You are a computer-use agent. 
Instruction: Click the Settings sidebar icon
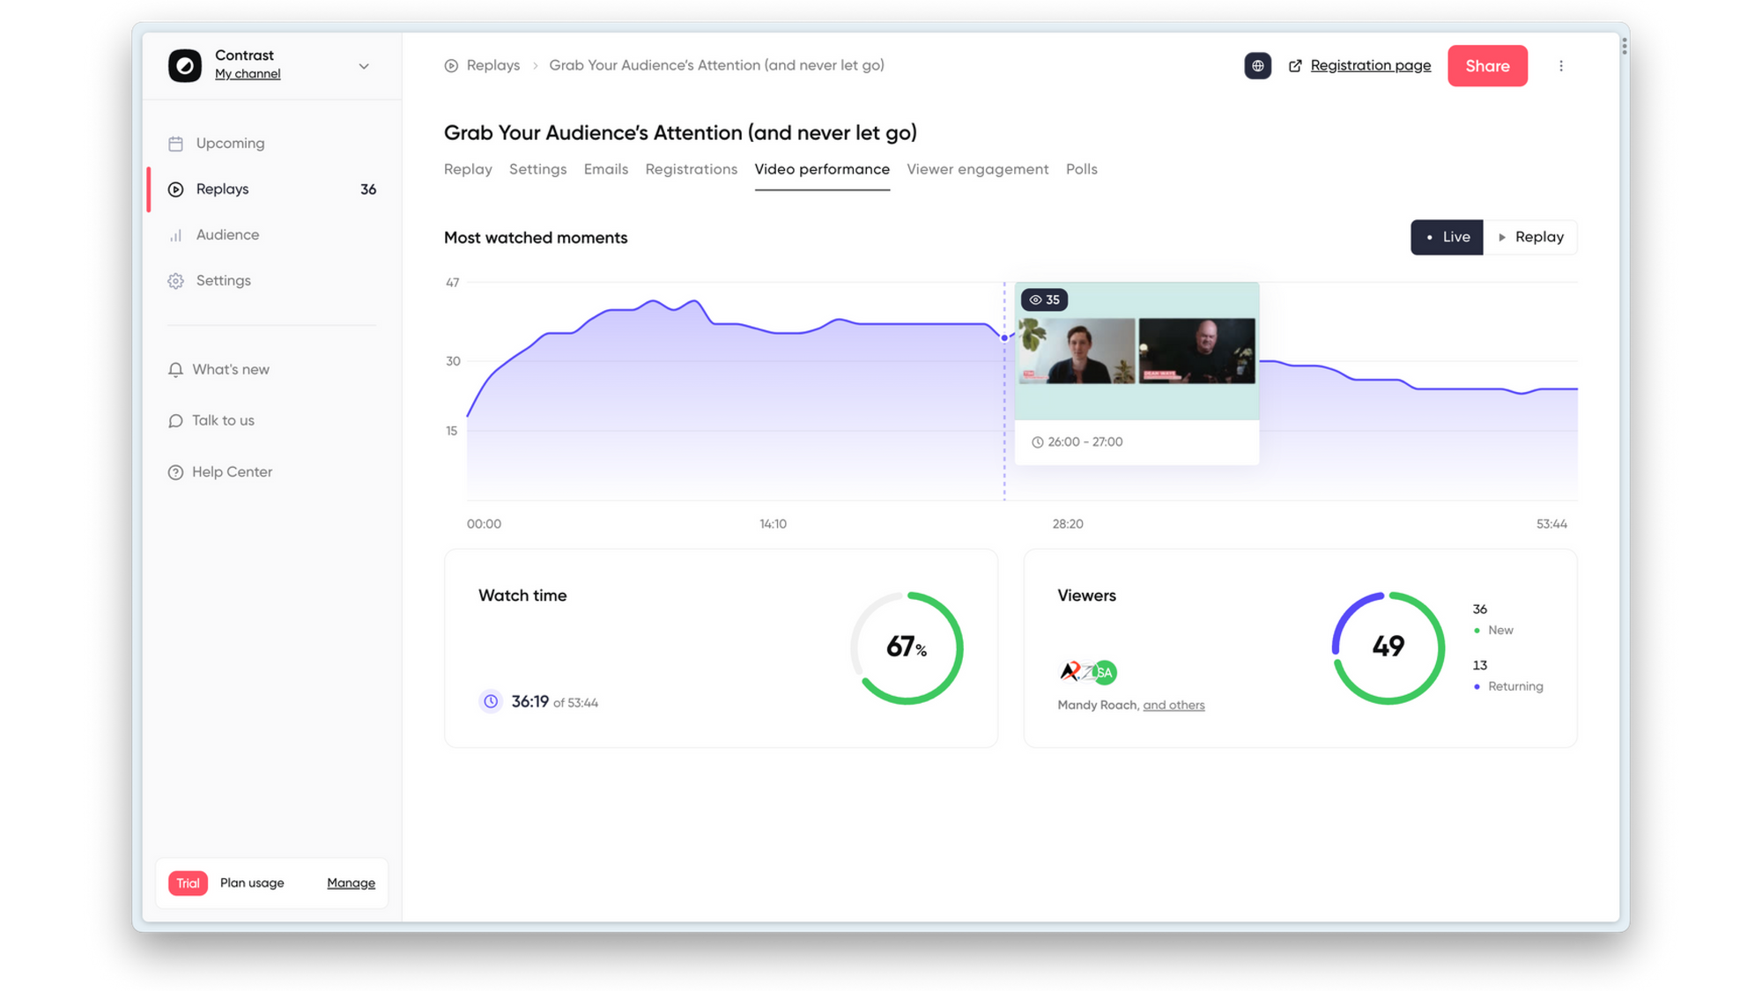pos(175,281)
